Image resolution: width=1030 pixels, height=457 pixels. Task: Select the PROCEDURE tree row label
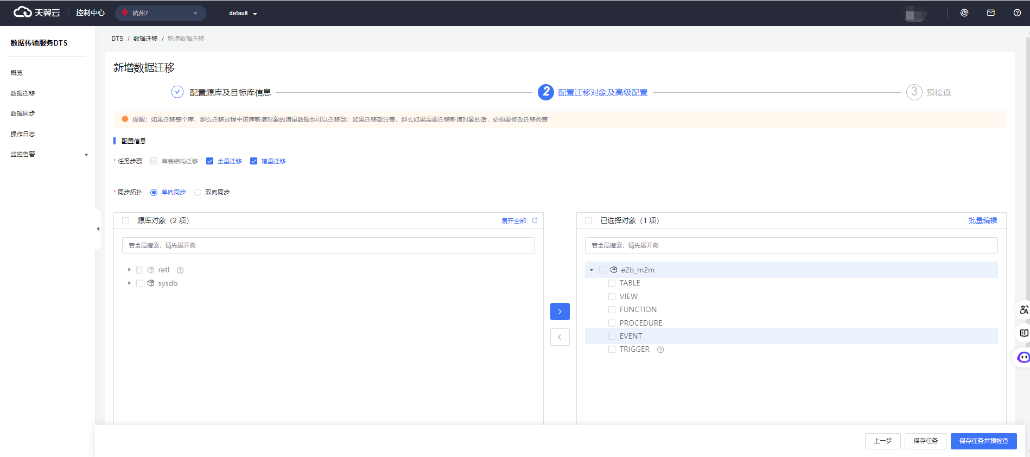pyautogui.click(x=641, y=323)
